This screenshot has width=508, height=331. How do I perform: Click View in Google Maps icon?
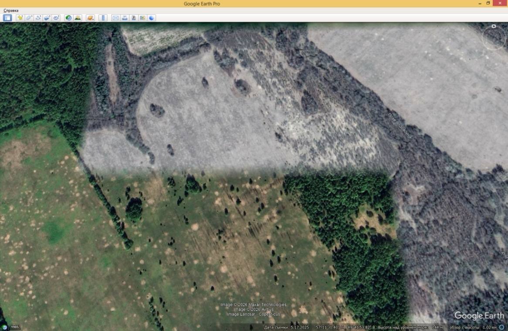pos(142,18)
